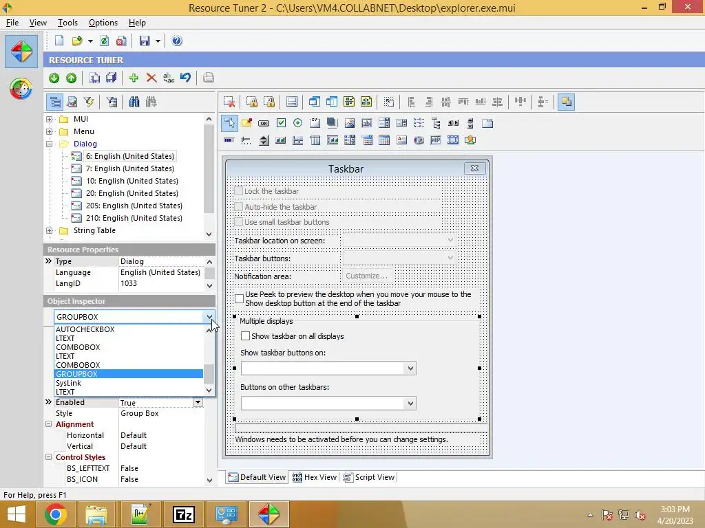Open Chrome from the Windows taskbar

click(55, 514)
